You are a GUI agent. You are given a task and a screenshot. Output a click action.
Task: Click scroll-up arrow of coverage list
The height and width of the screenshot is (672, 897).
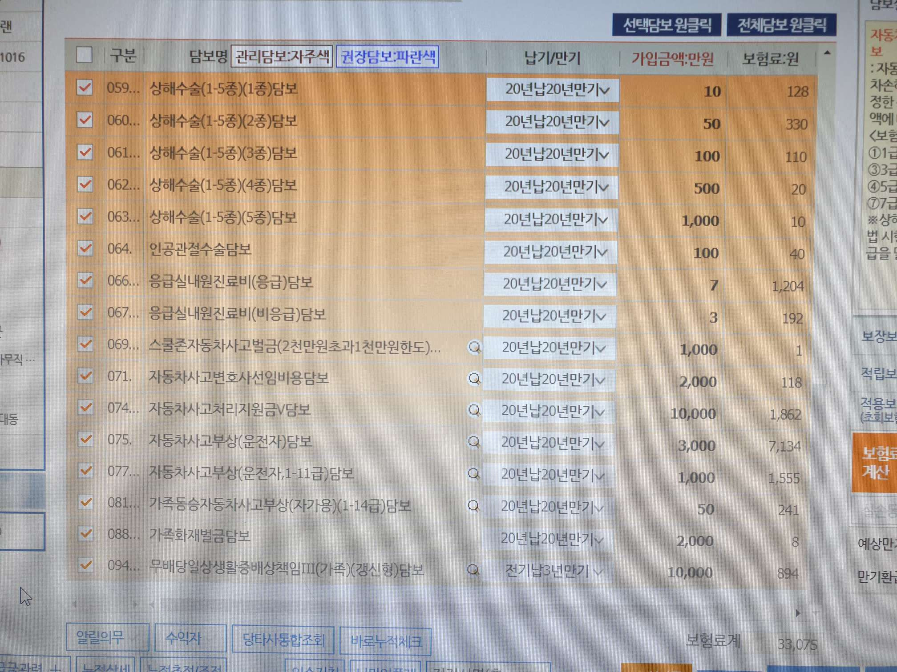[x=827, y=53]
